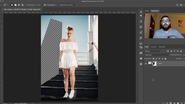Hide Слой 1 with the eye icon
Screen dimensions: 185x104
click(146, 64)
